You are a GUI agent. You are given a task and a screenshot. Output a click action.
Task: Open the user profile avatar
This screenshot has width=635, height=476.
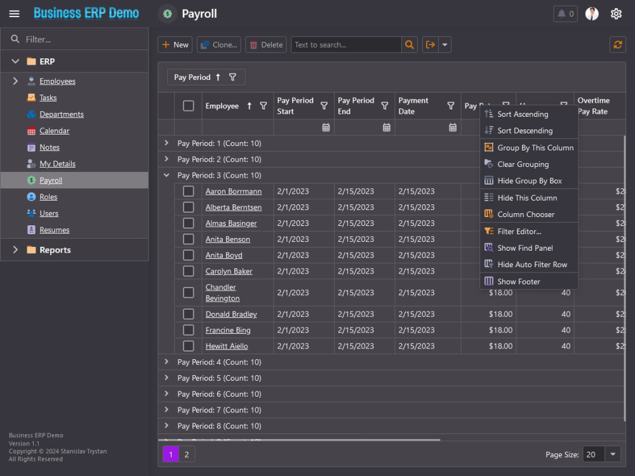[592, 14]
